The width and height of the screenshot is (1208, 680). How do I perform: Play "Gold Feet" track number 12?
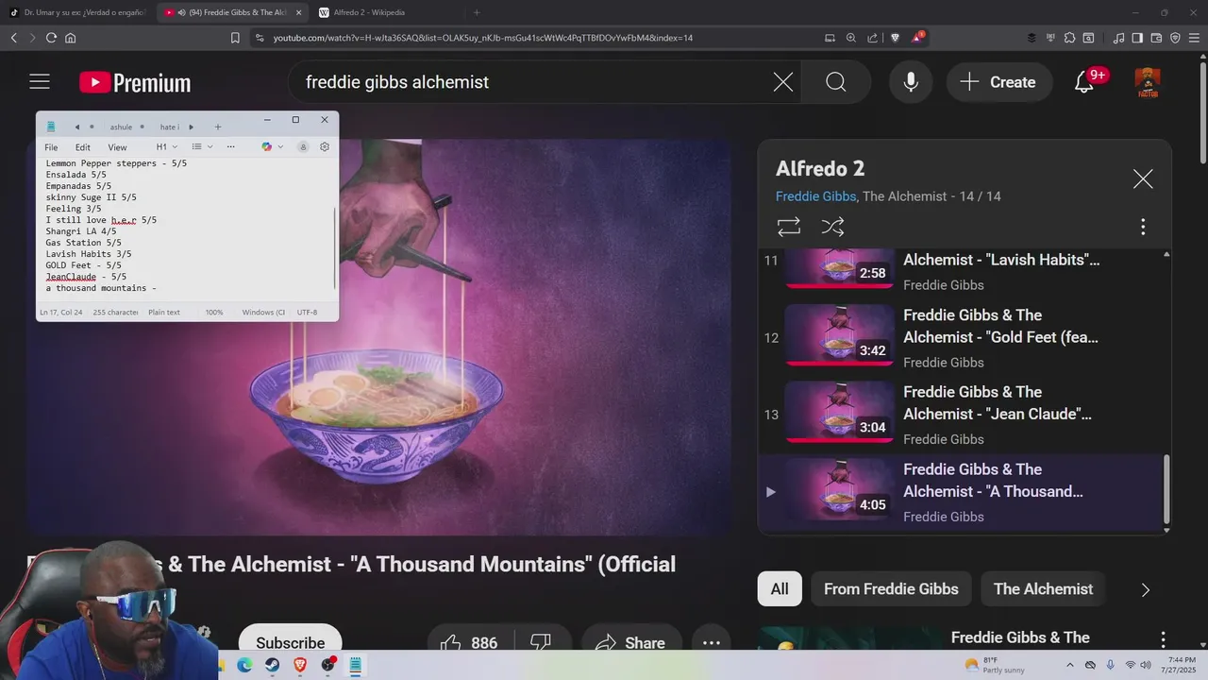(x=961, y=337)
